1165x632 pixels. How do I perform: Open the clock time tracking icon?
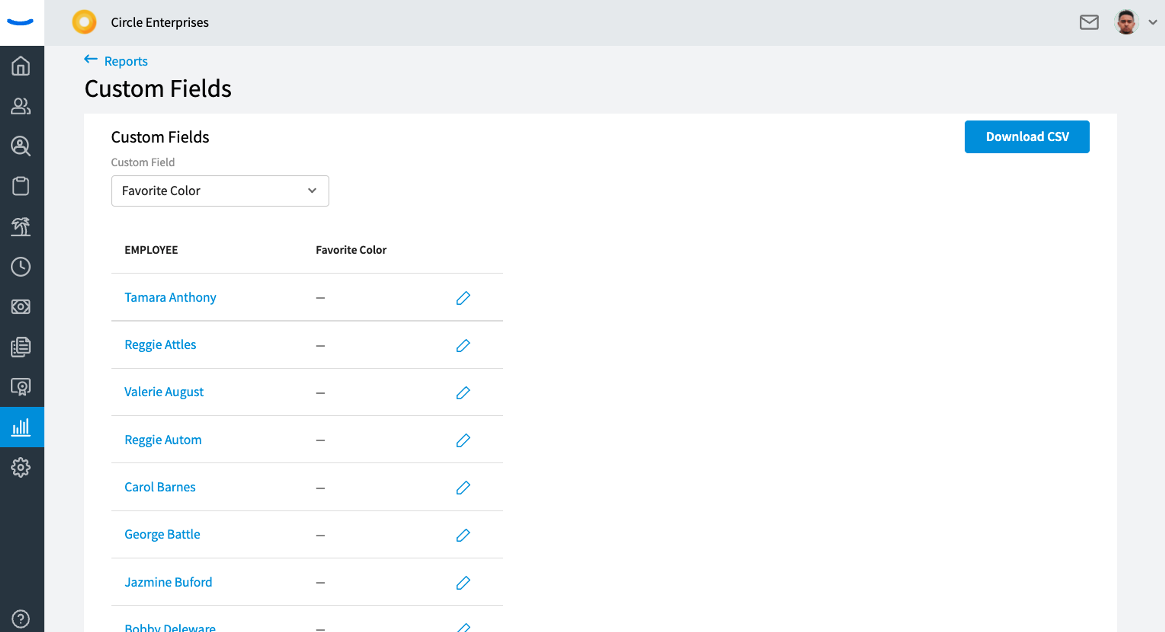point(21,267)
